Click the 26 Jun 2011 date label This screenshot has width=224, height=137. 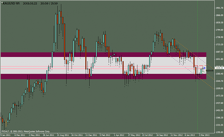48,135
